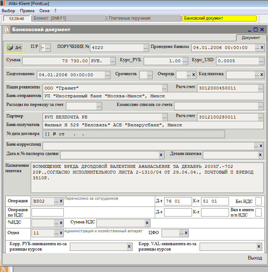Screen dimensions: 268x272
Task: Click the Выход button
Action: pyautogui.click(x=255, y=258)
